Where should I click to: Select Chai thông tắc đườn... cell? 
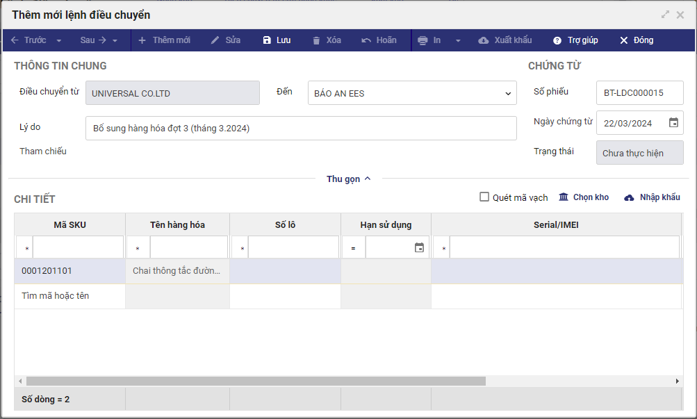177,271
